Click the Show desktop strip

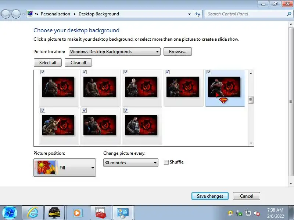(291, 213)
